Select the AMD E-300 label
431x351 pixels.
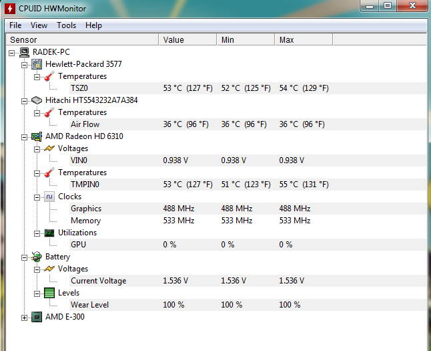(65, 317)
